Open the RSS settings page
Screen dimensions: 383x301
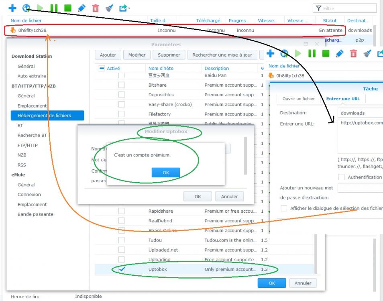pyautogui.click(x=22, y=165)
